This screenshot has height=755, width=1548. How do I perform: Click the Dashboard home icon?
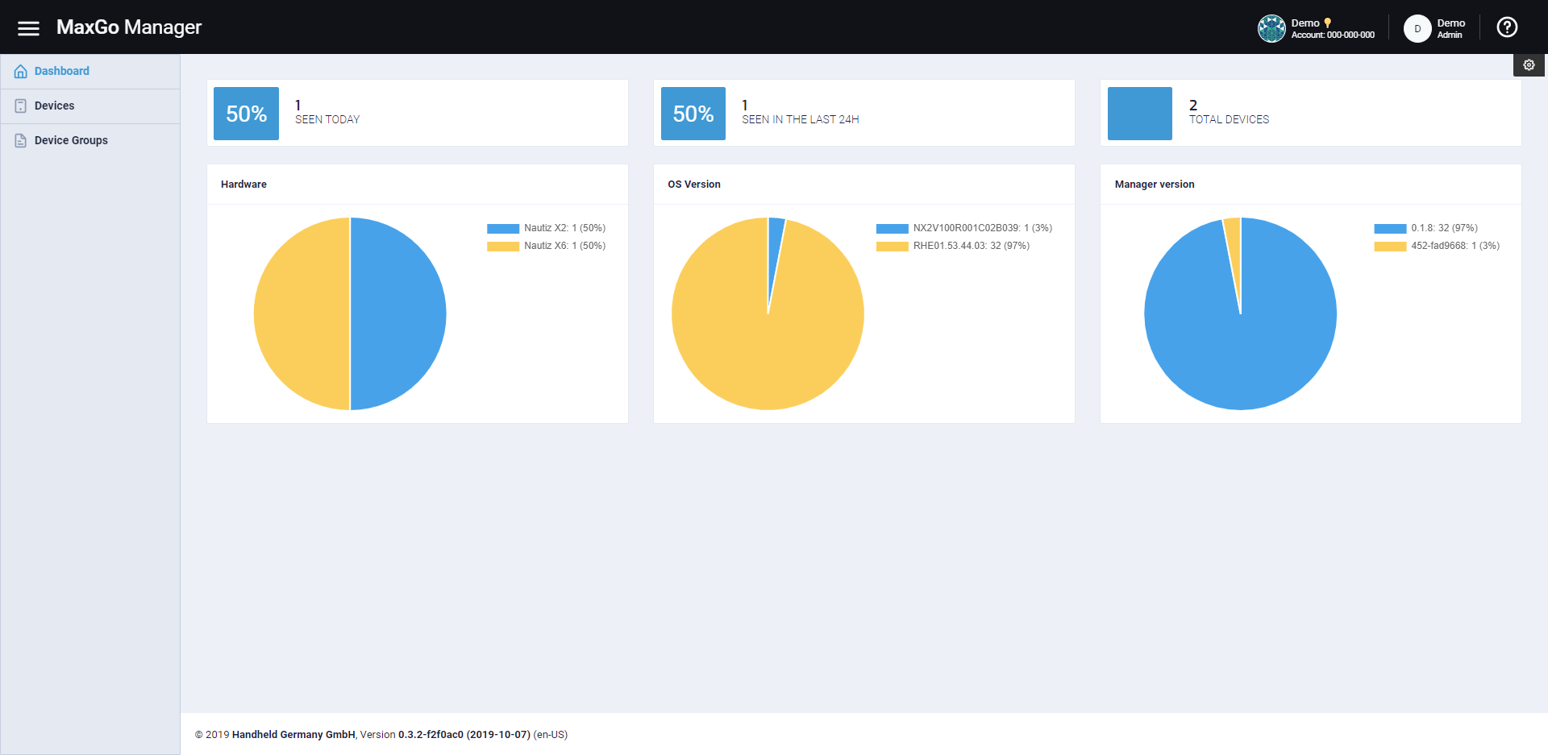[x=21, y=72]
